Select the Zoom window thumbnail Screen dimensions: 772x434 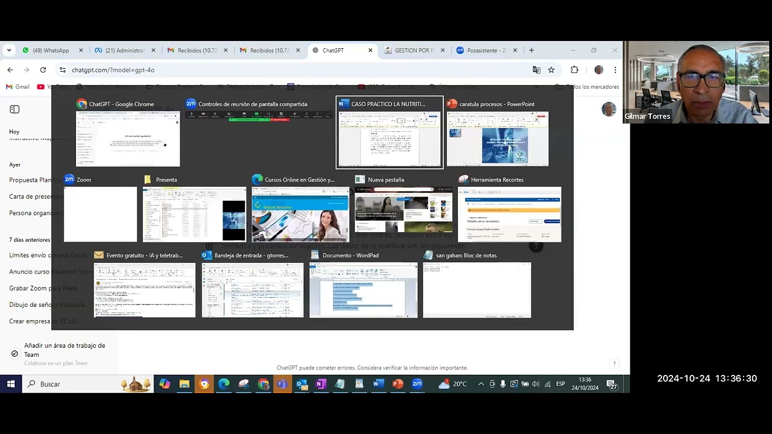tap(101, 214)
